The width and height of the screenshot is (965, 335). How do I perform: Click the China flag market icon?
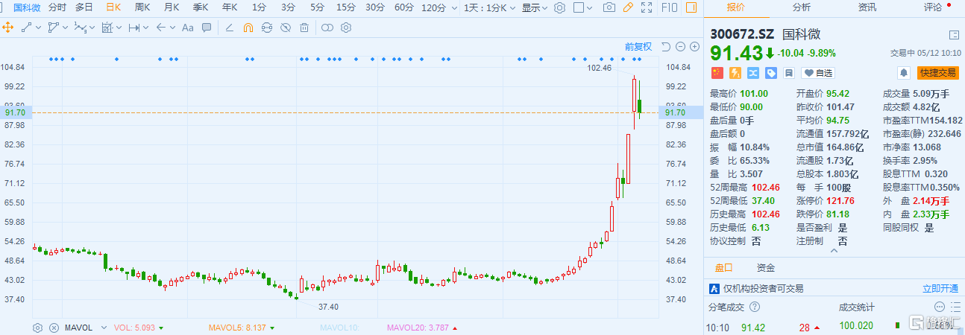coord(716,73)
